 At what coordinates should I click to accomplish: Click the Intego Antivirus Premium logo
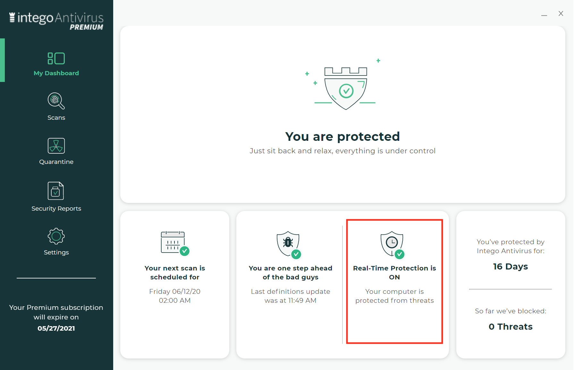pyautogui.click(x=56, y=21)
